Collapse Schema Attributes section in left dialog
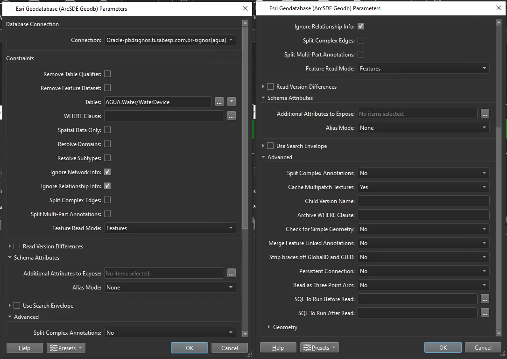Viewport: 507px width, 359px height. click(10, 257)
